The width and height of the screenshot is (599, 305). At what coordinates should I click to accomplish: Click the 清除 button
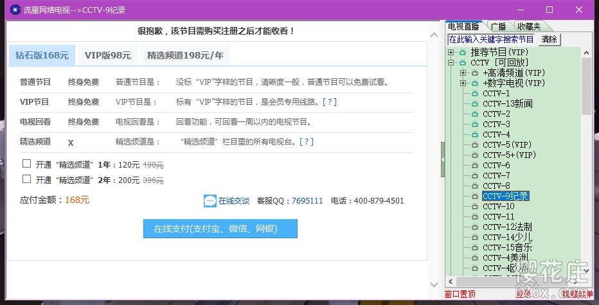coord(549,39)
